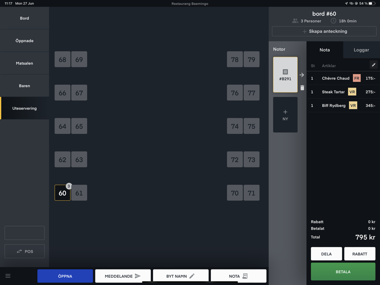Click the bord #60 heading
Screen dimensions: 380x285
point(324,14)
